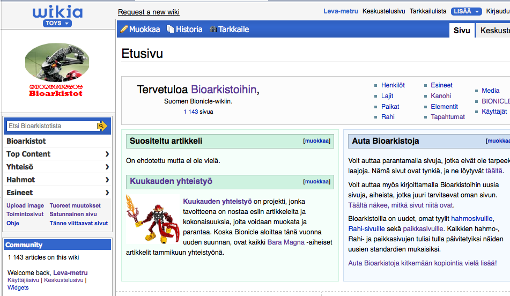Open the Ohje help link
This screenshot has height=296, width=510.
[13, 223]
